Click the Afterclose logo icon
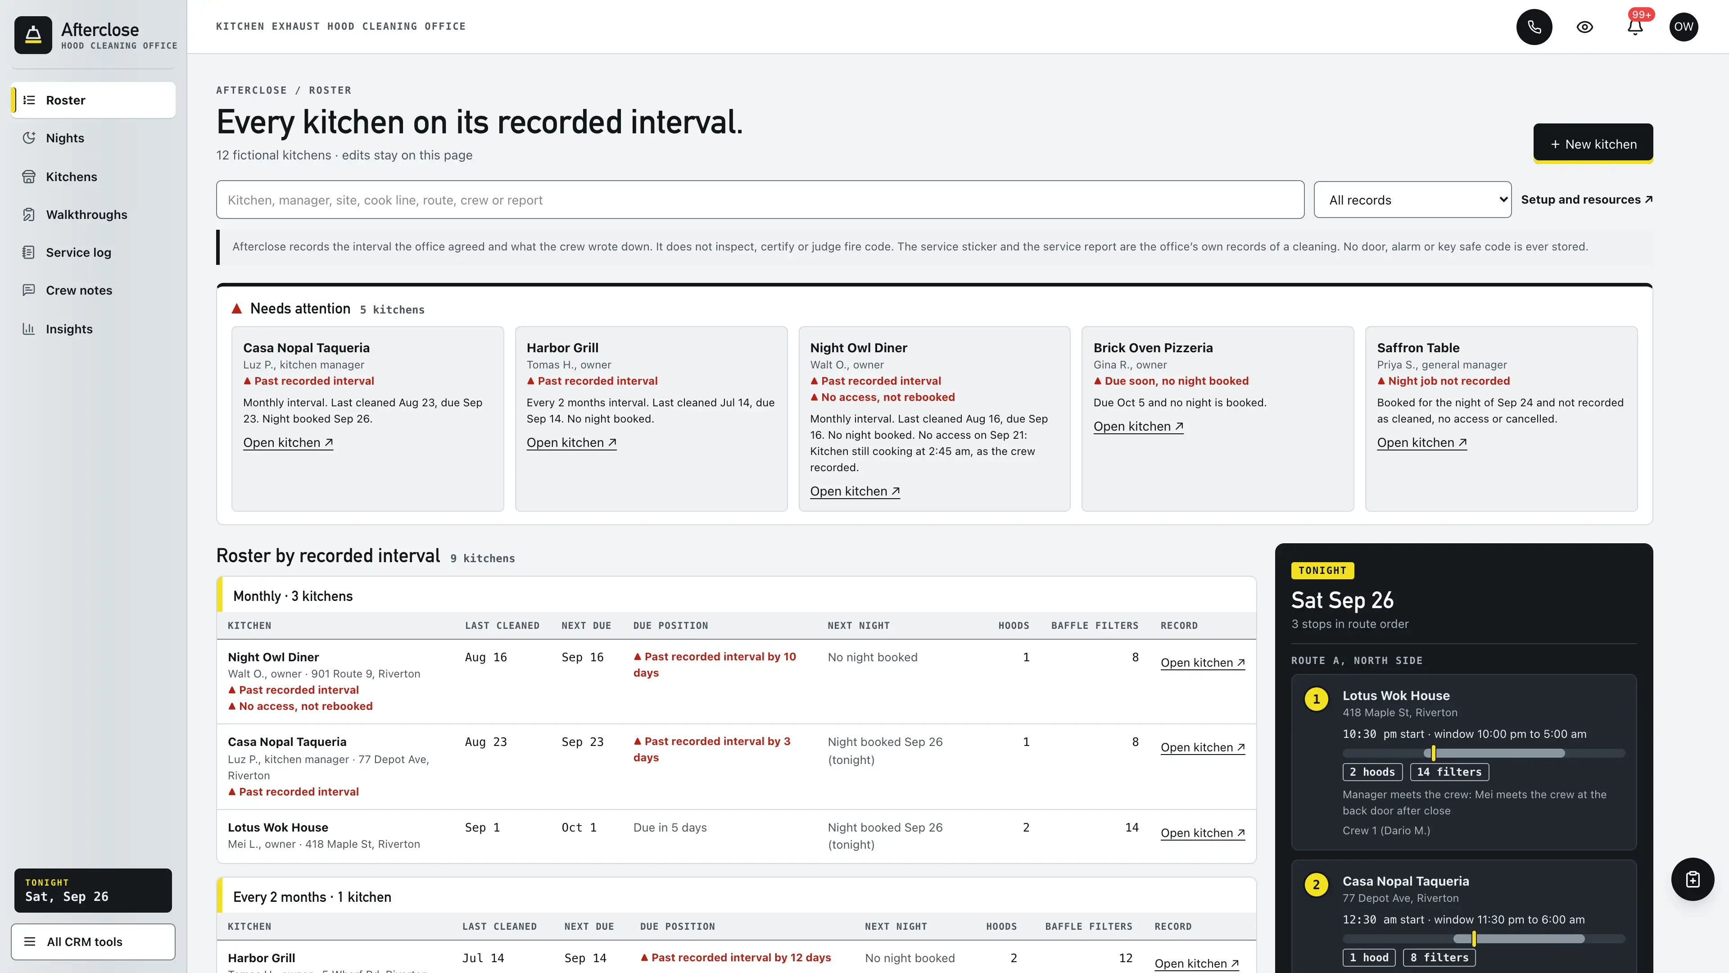1729x973 pixels. click(x=33, y=35)
